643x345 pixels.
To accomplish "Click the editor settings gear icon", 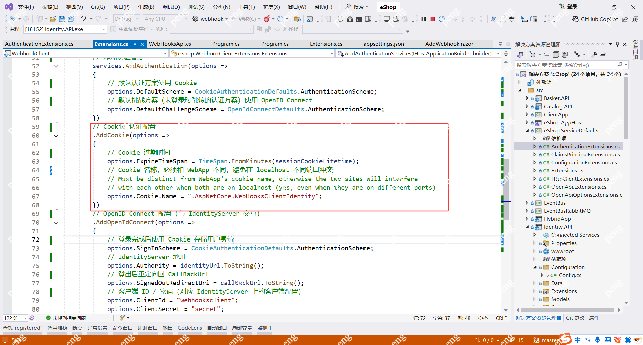I will pos(508,44).
